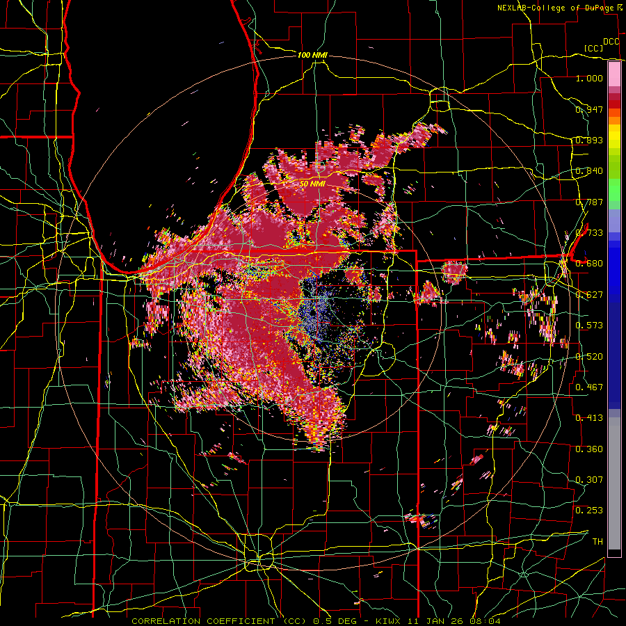
Task: Click the 0.413 value on the color scale
Action: [x=589, y=418]
